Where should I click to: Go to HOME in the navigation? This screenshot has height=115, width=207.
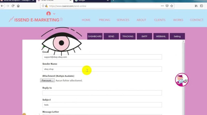pyautogui.click(x=86, y=20)
